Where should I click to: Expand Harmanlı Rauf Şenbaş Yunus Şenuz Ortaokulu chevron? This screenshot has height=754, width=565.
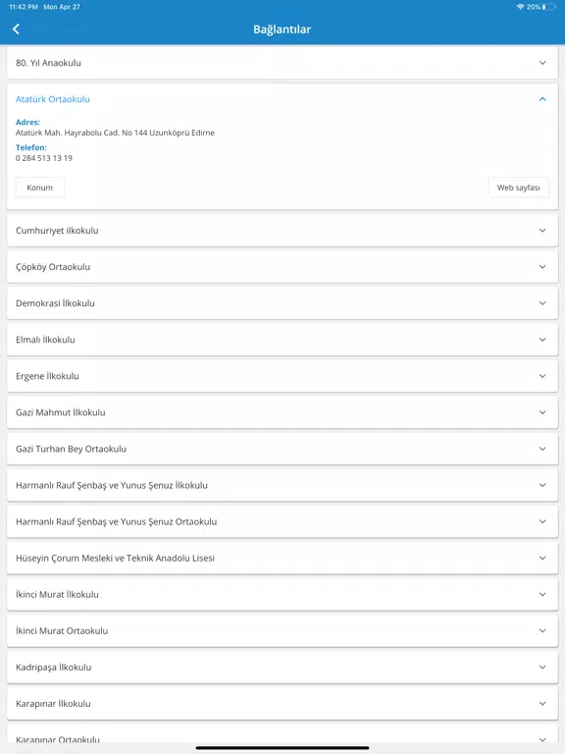(542, 521)
